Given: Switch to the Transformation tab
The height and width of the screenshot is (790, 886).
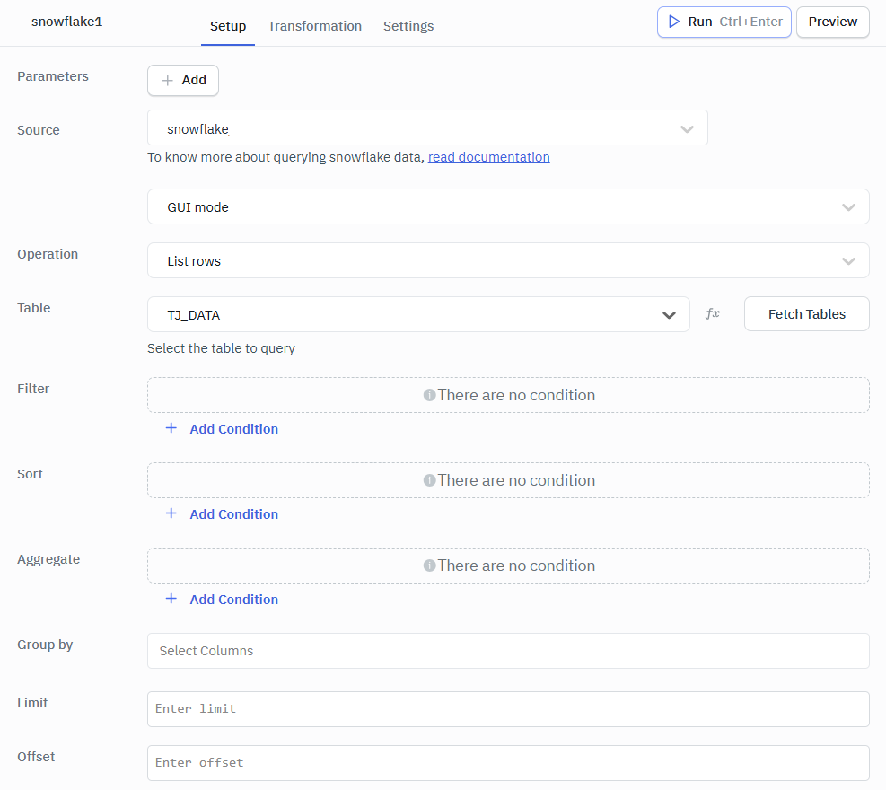Looking at the screenshot, I should tap(315, 26).
